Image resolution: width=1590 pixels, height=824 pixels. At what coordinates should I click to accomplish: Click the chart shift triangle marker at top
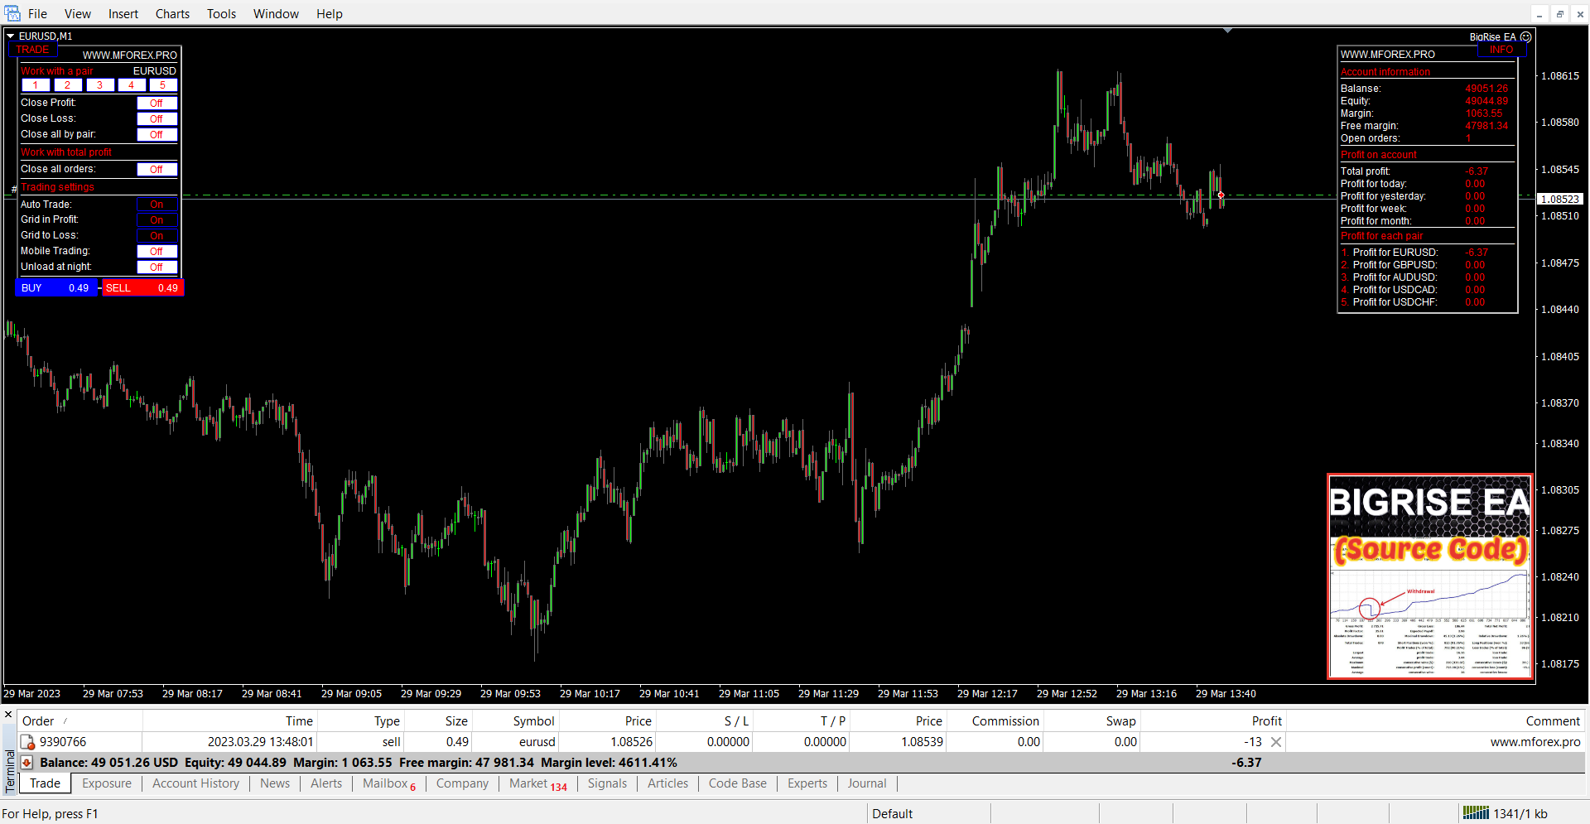[x=1227, y=31]
